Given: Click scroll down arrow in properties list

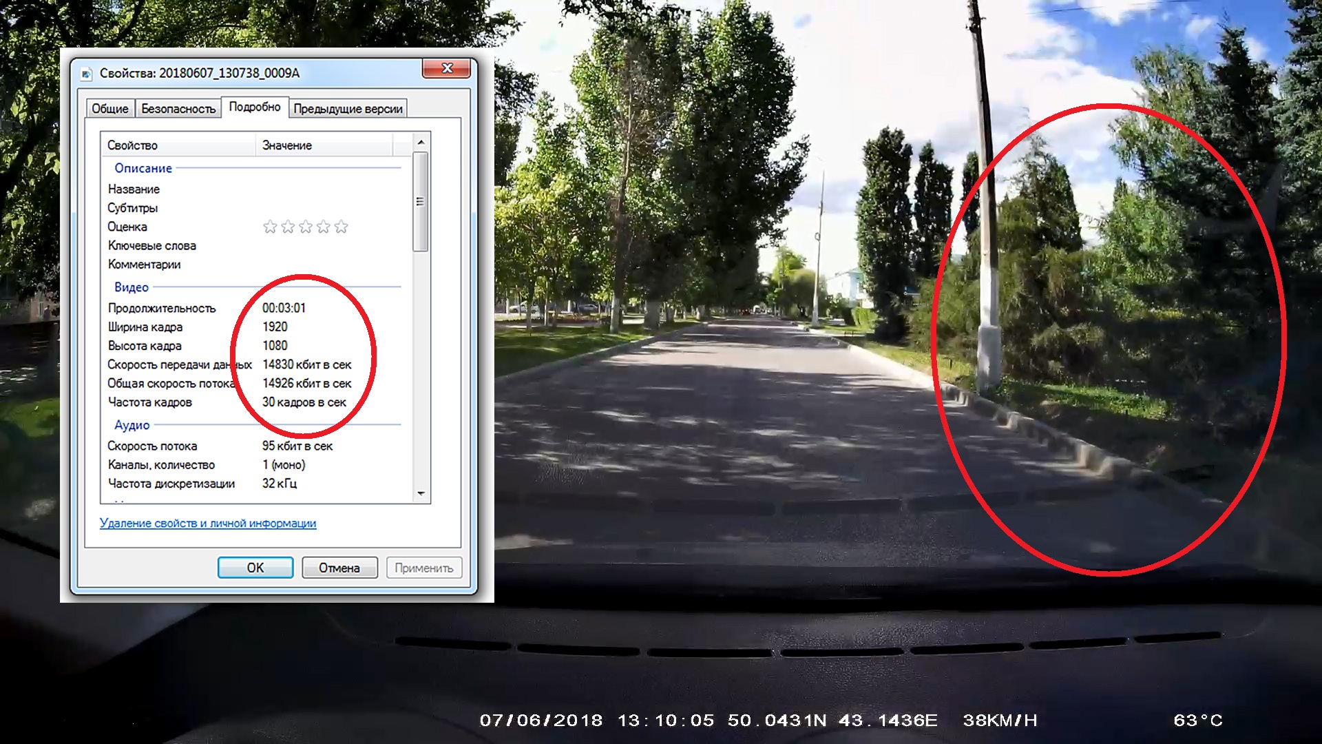Looking at the screenshot, I should 421,493.
